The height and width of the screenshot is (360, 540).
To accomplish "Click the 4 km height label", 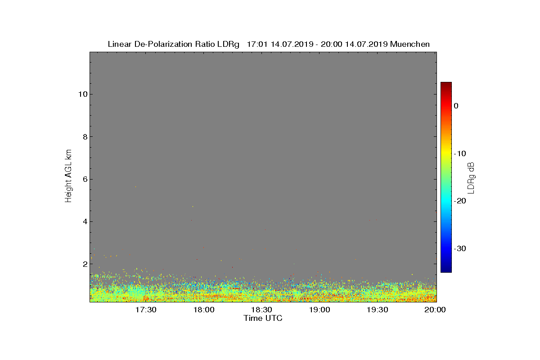I will tap(85, 221).
